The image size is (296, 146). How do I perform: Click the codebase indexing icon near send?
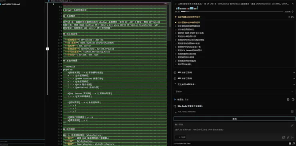[x=283, y=138]
